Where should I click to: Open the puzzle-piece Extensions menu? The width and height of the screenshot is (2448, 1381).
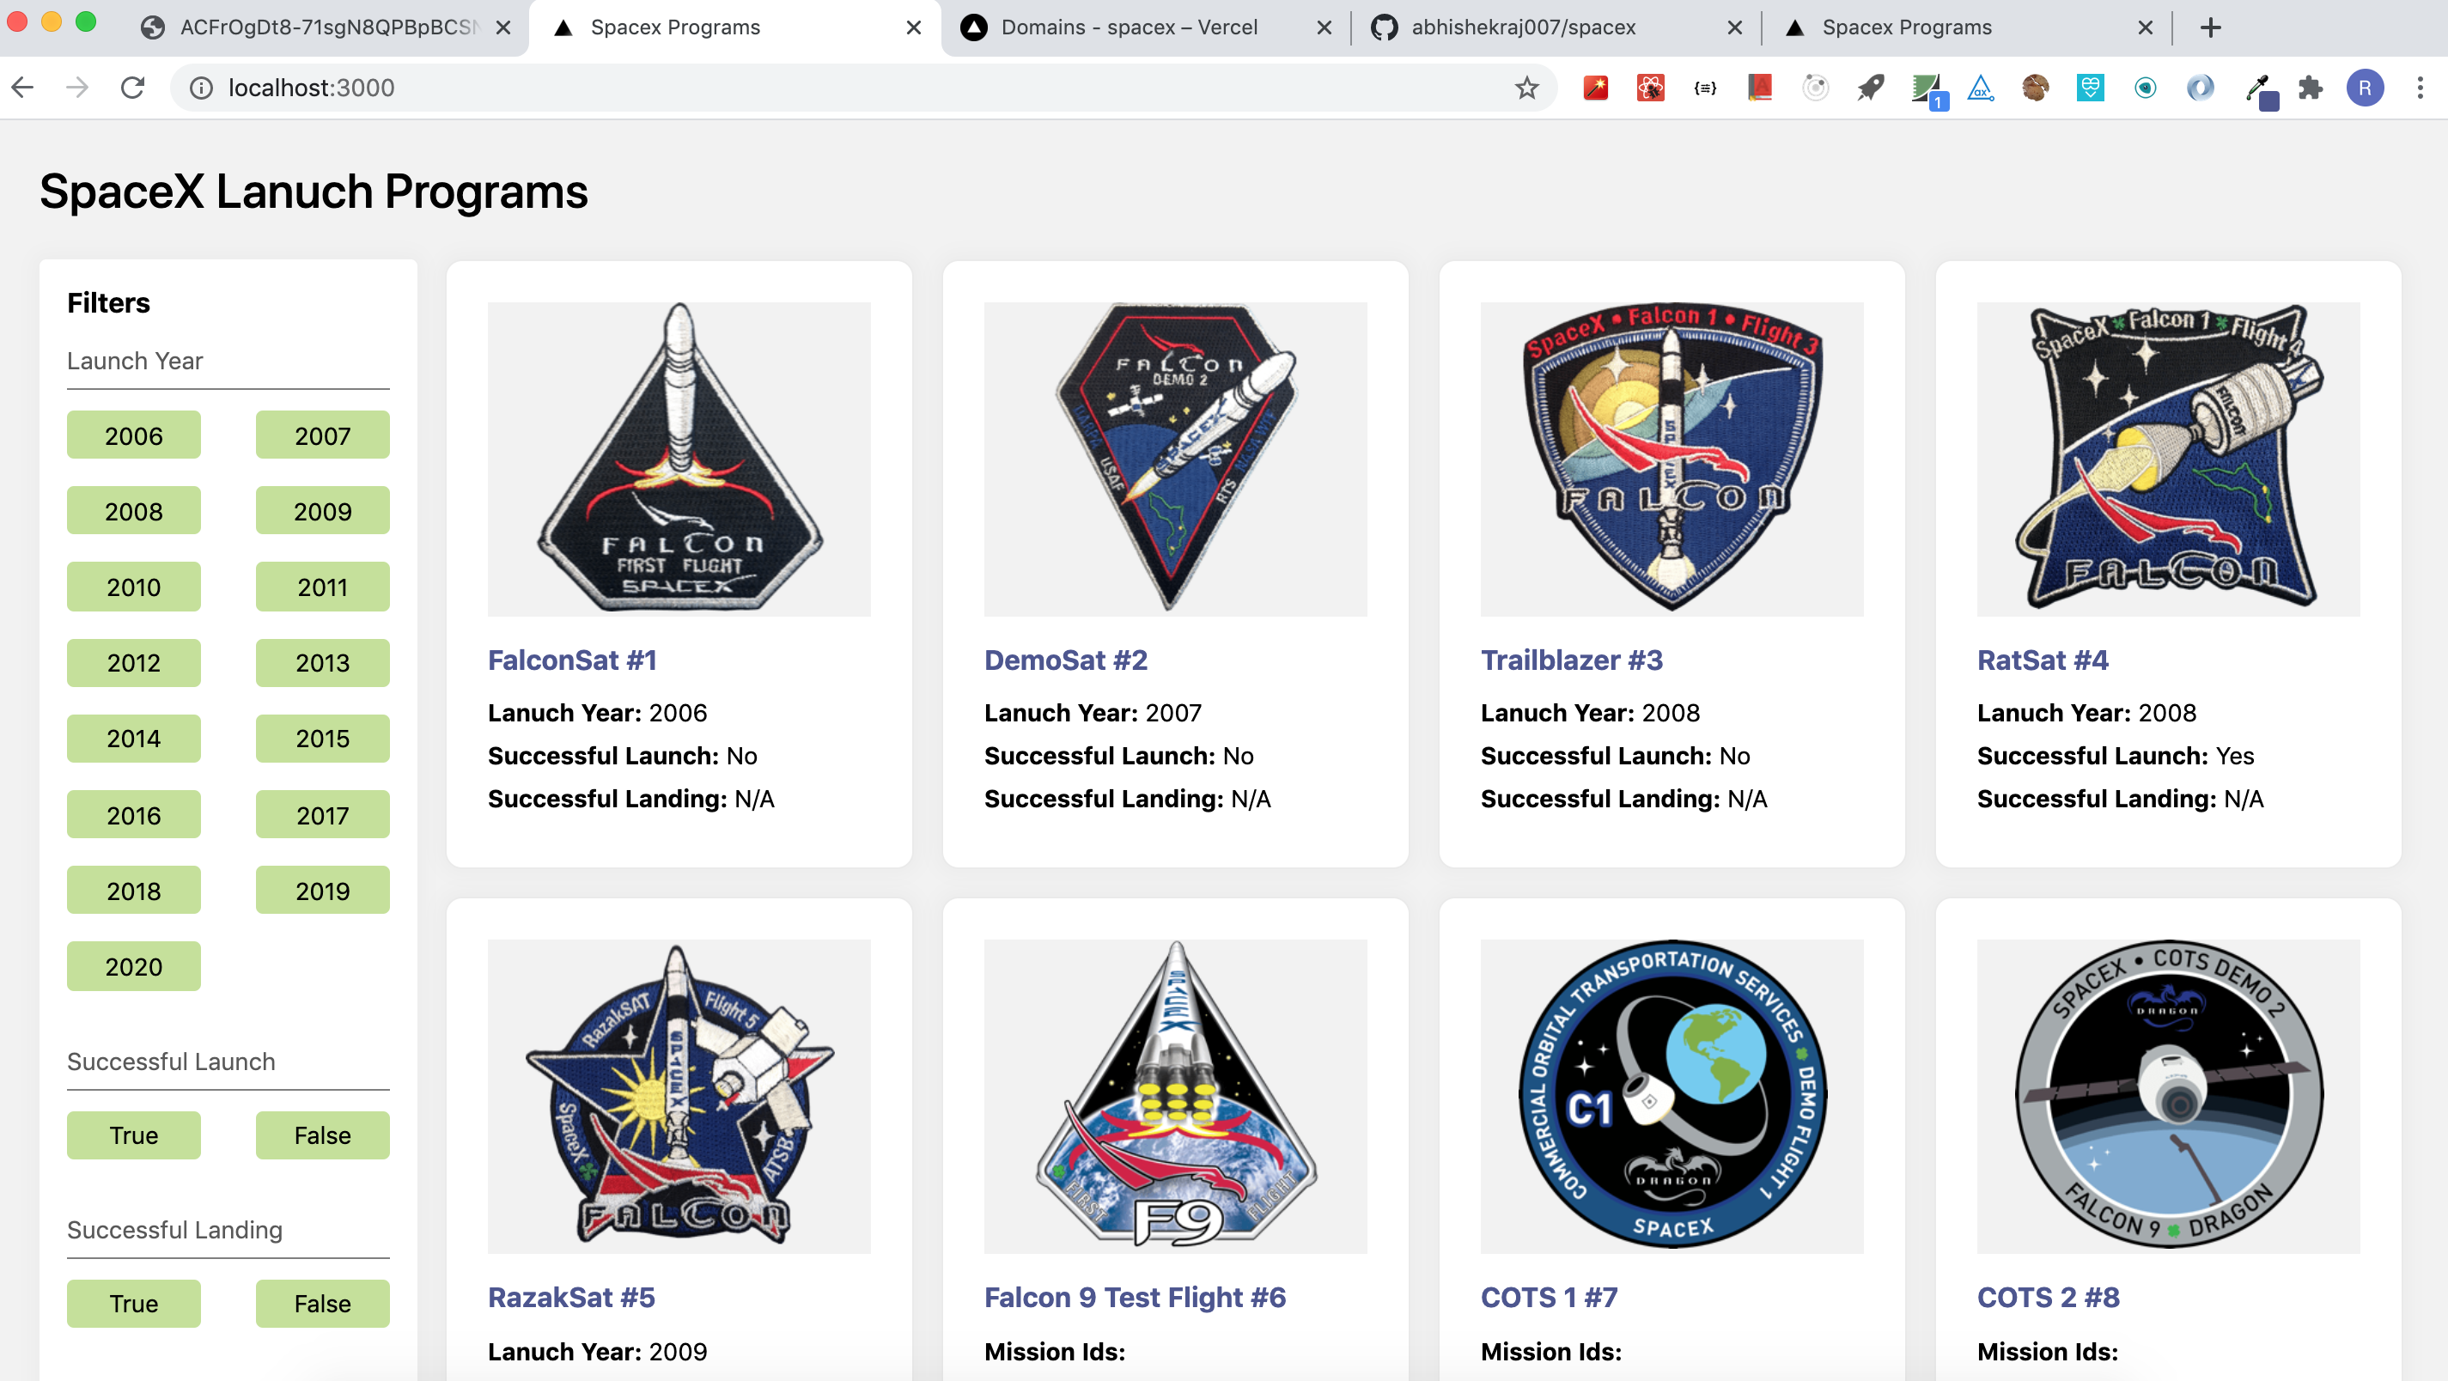click(x=2311, y=88)
